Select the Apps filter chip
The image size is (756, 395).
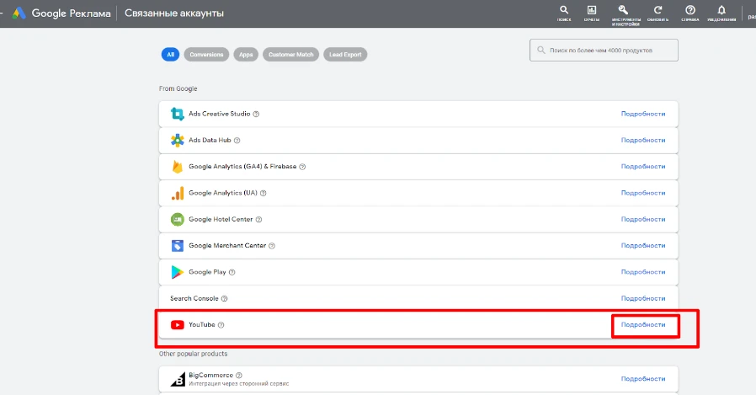tap(246, 55)
